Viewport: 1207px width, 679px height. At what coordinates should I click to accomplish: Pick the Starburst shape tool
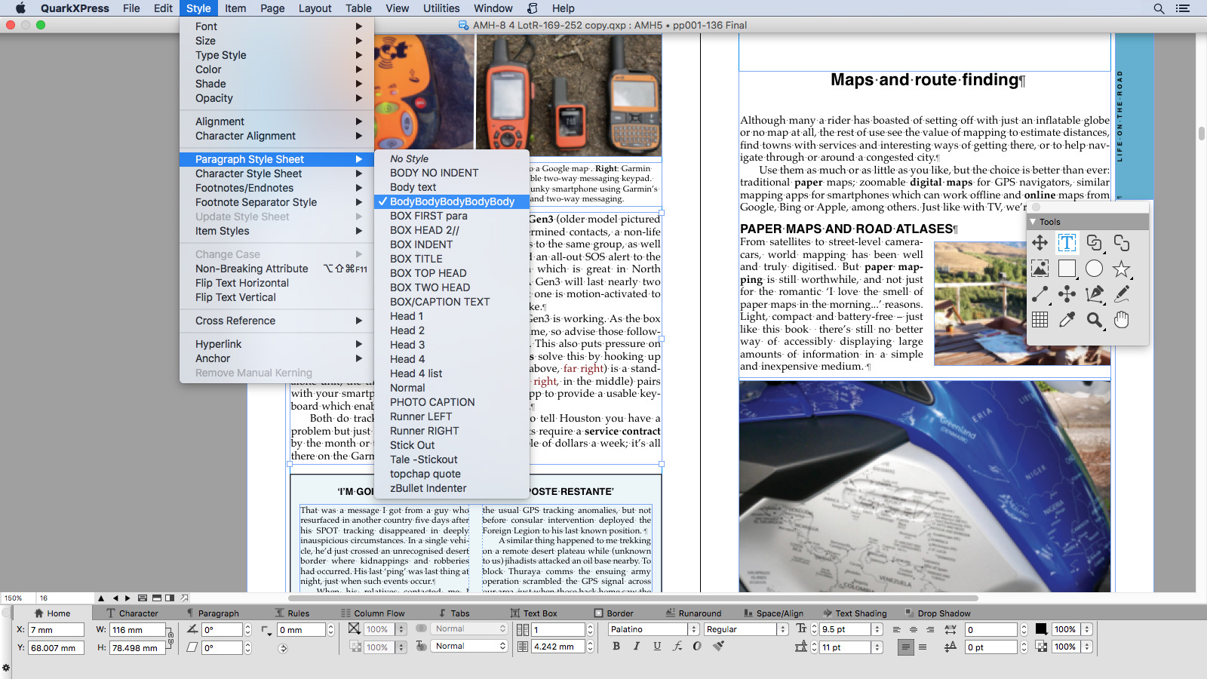1122,269
